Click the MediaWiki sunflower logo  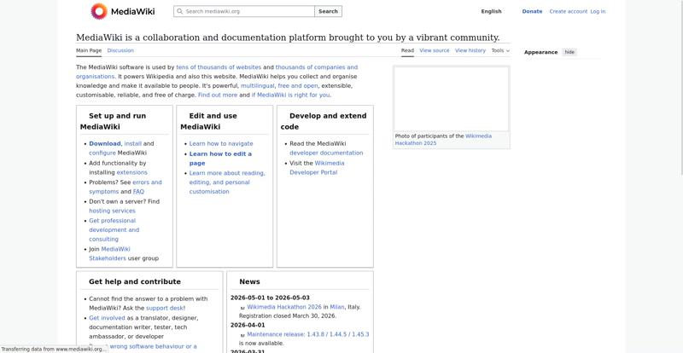coord(99,11)
